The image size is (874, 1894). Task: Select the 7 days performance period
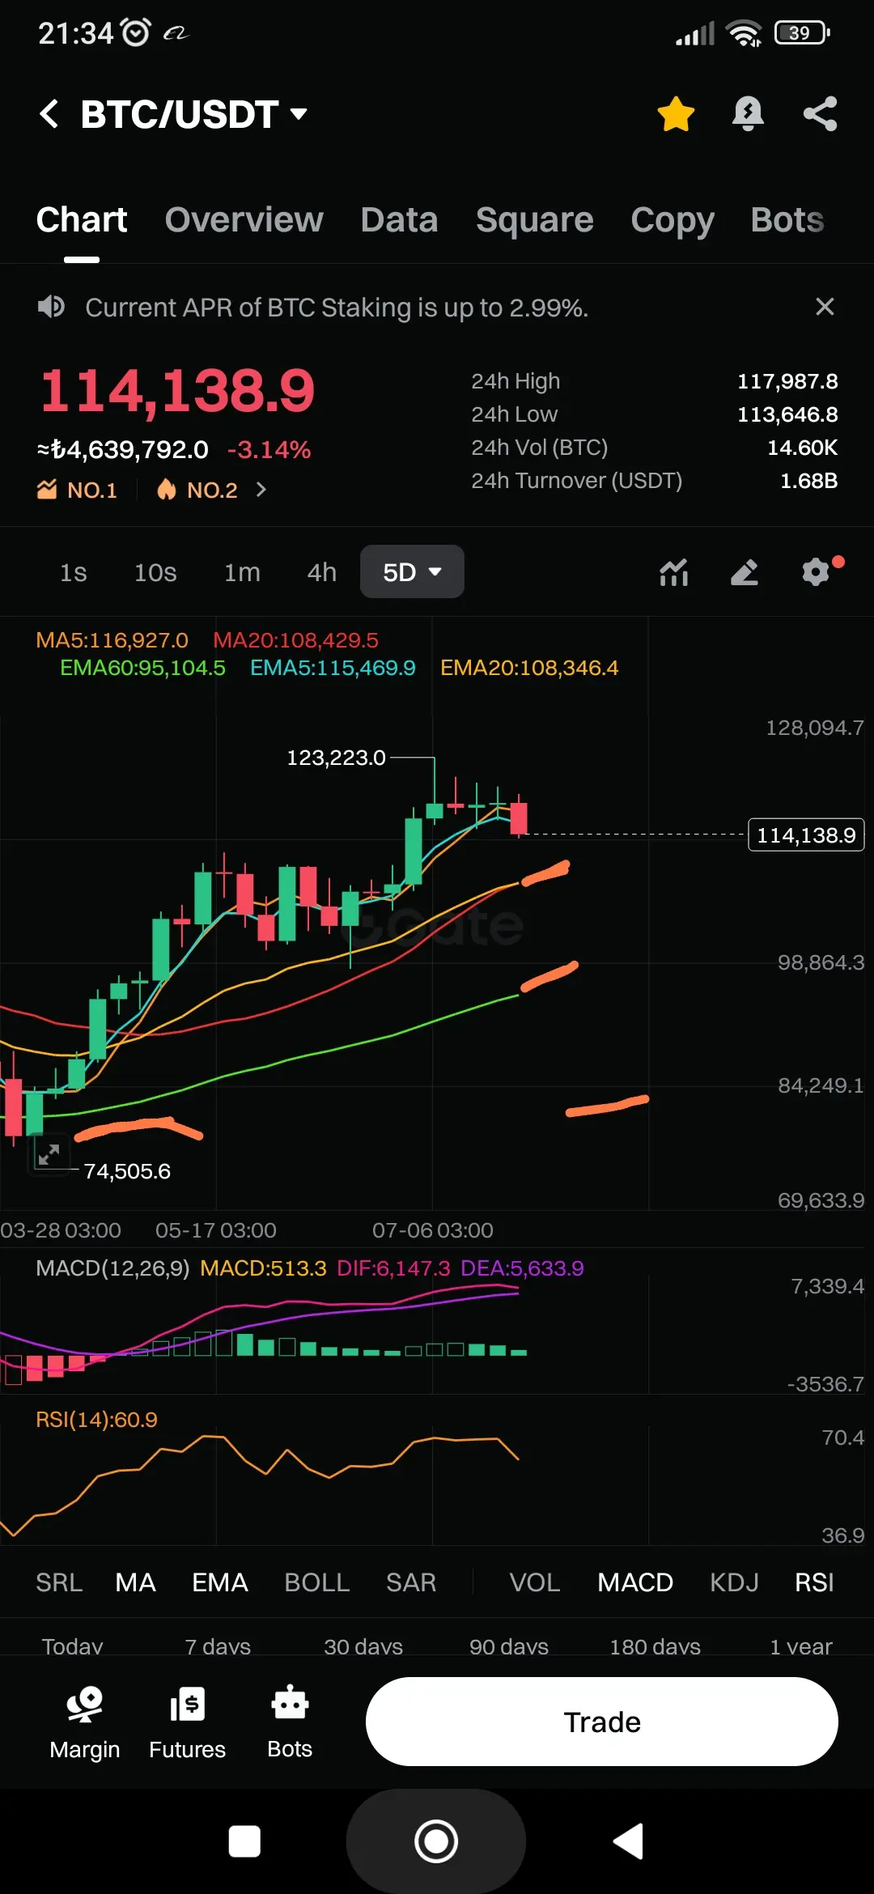(218, 1646)
